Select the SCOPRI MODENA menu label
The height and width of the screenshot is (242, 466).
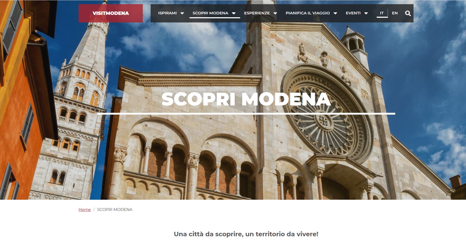point(210,13)
